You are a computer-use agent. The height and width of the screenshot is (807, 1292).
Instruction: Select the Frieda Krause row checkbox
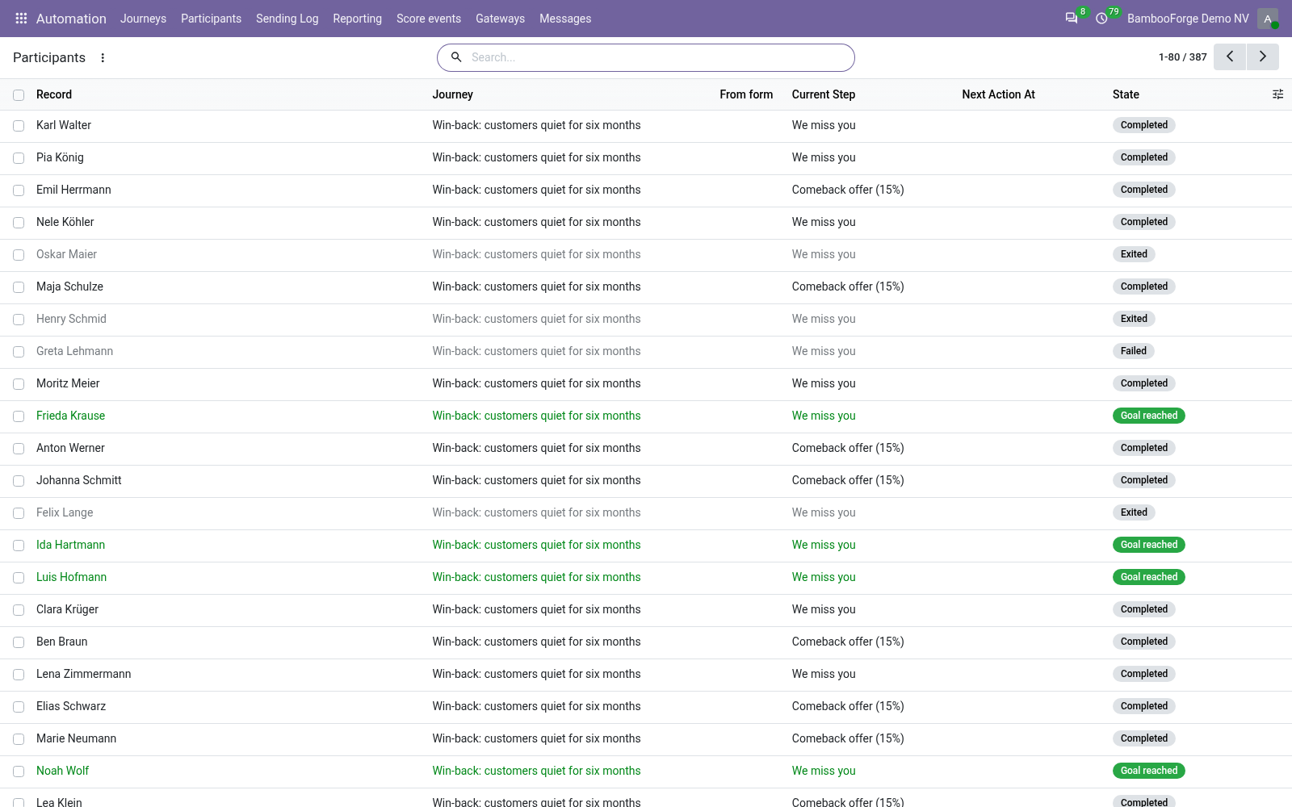(x=19, y=416)
